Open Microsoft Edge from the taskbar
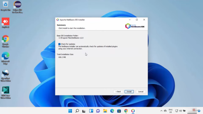Screen dimensions: 203x114 click(112, 111)
